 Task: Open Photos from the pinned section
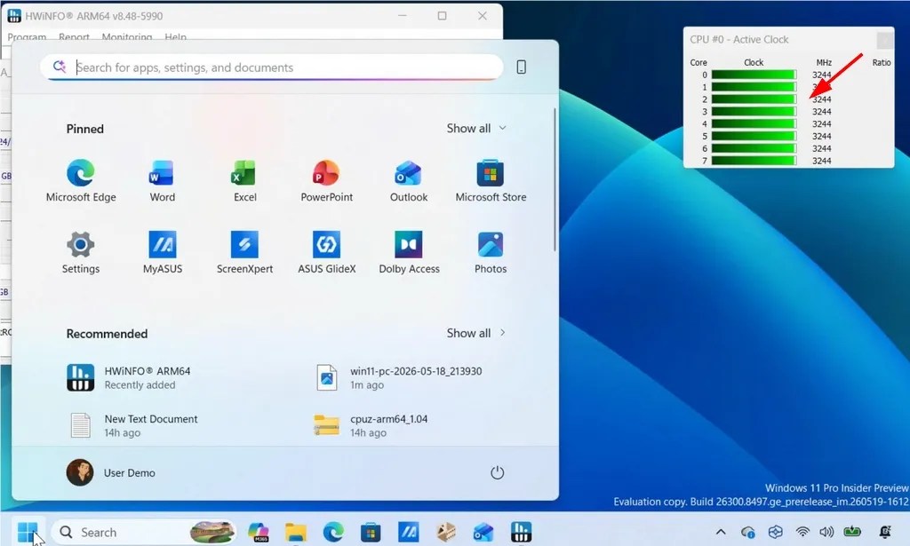click(x=491, y=252)
